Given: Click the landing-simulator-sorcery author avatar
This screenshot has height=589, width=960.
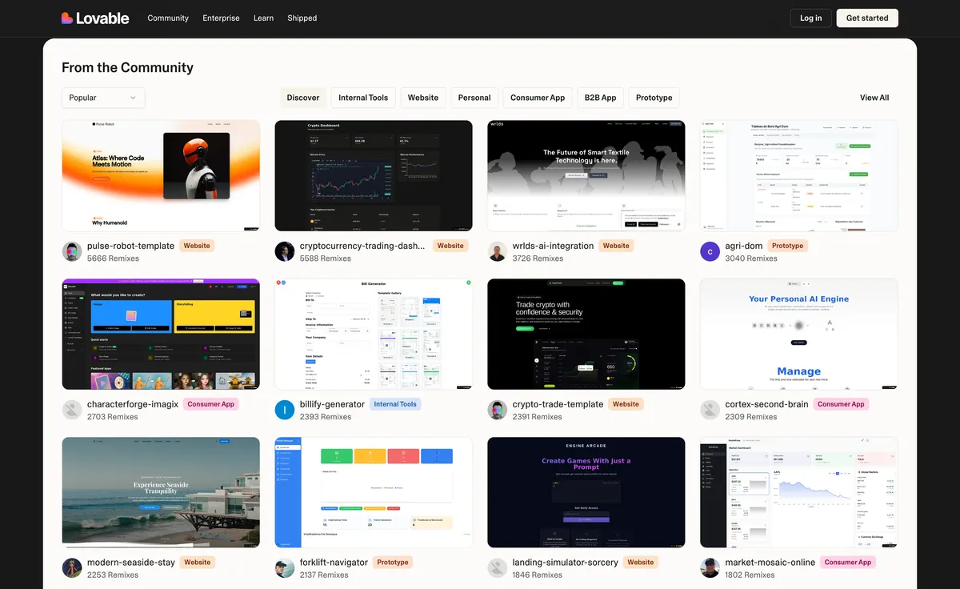Looking at the screenshot, I should tap(498, 568).
